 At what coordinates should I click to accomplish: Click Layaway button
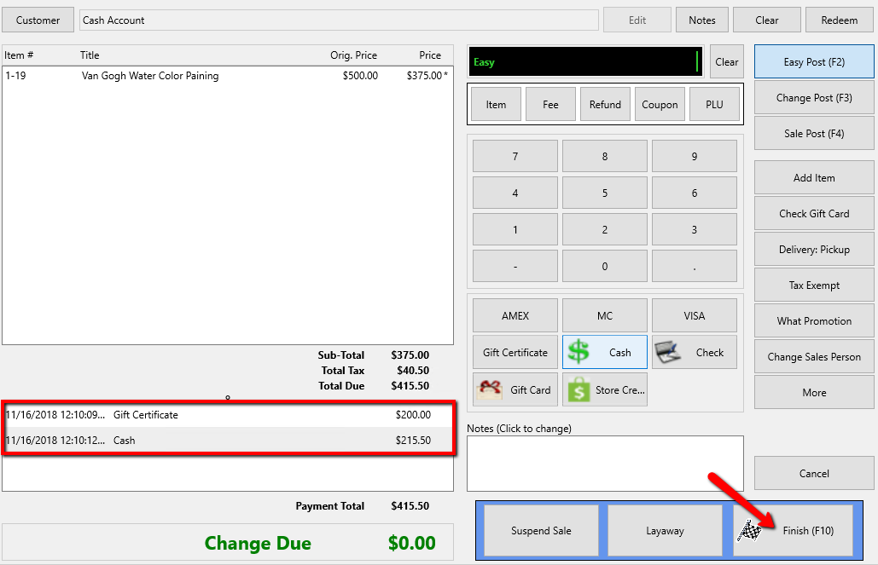pos(666,530)
